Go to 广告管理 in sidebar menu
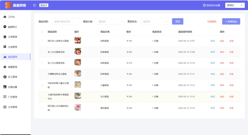 point(12,97)
